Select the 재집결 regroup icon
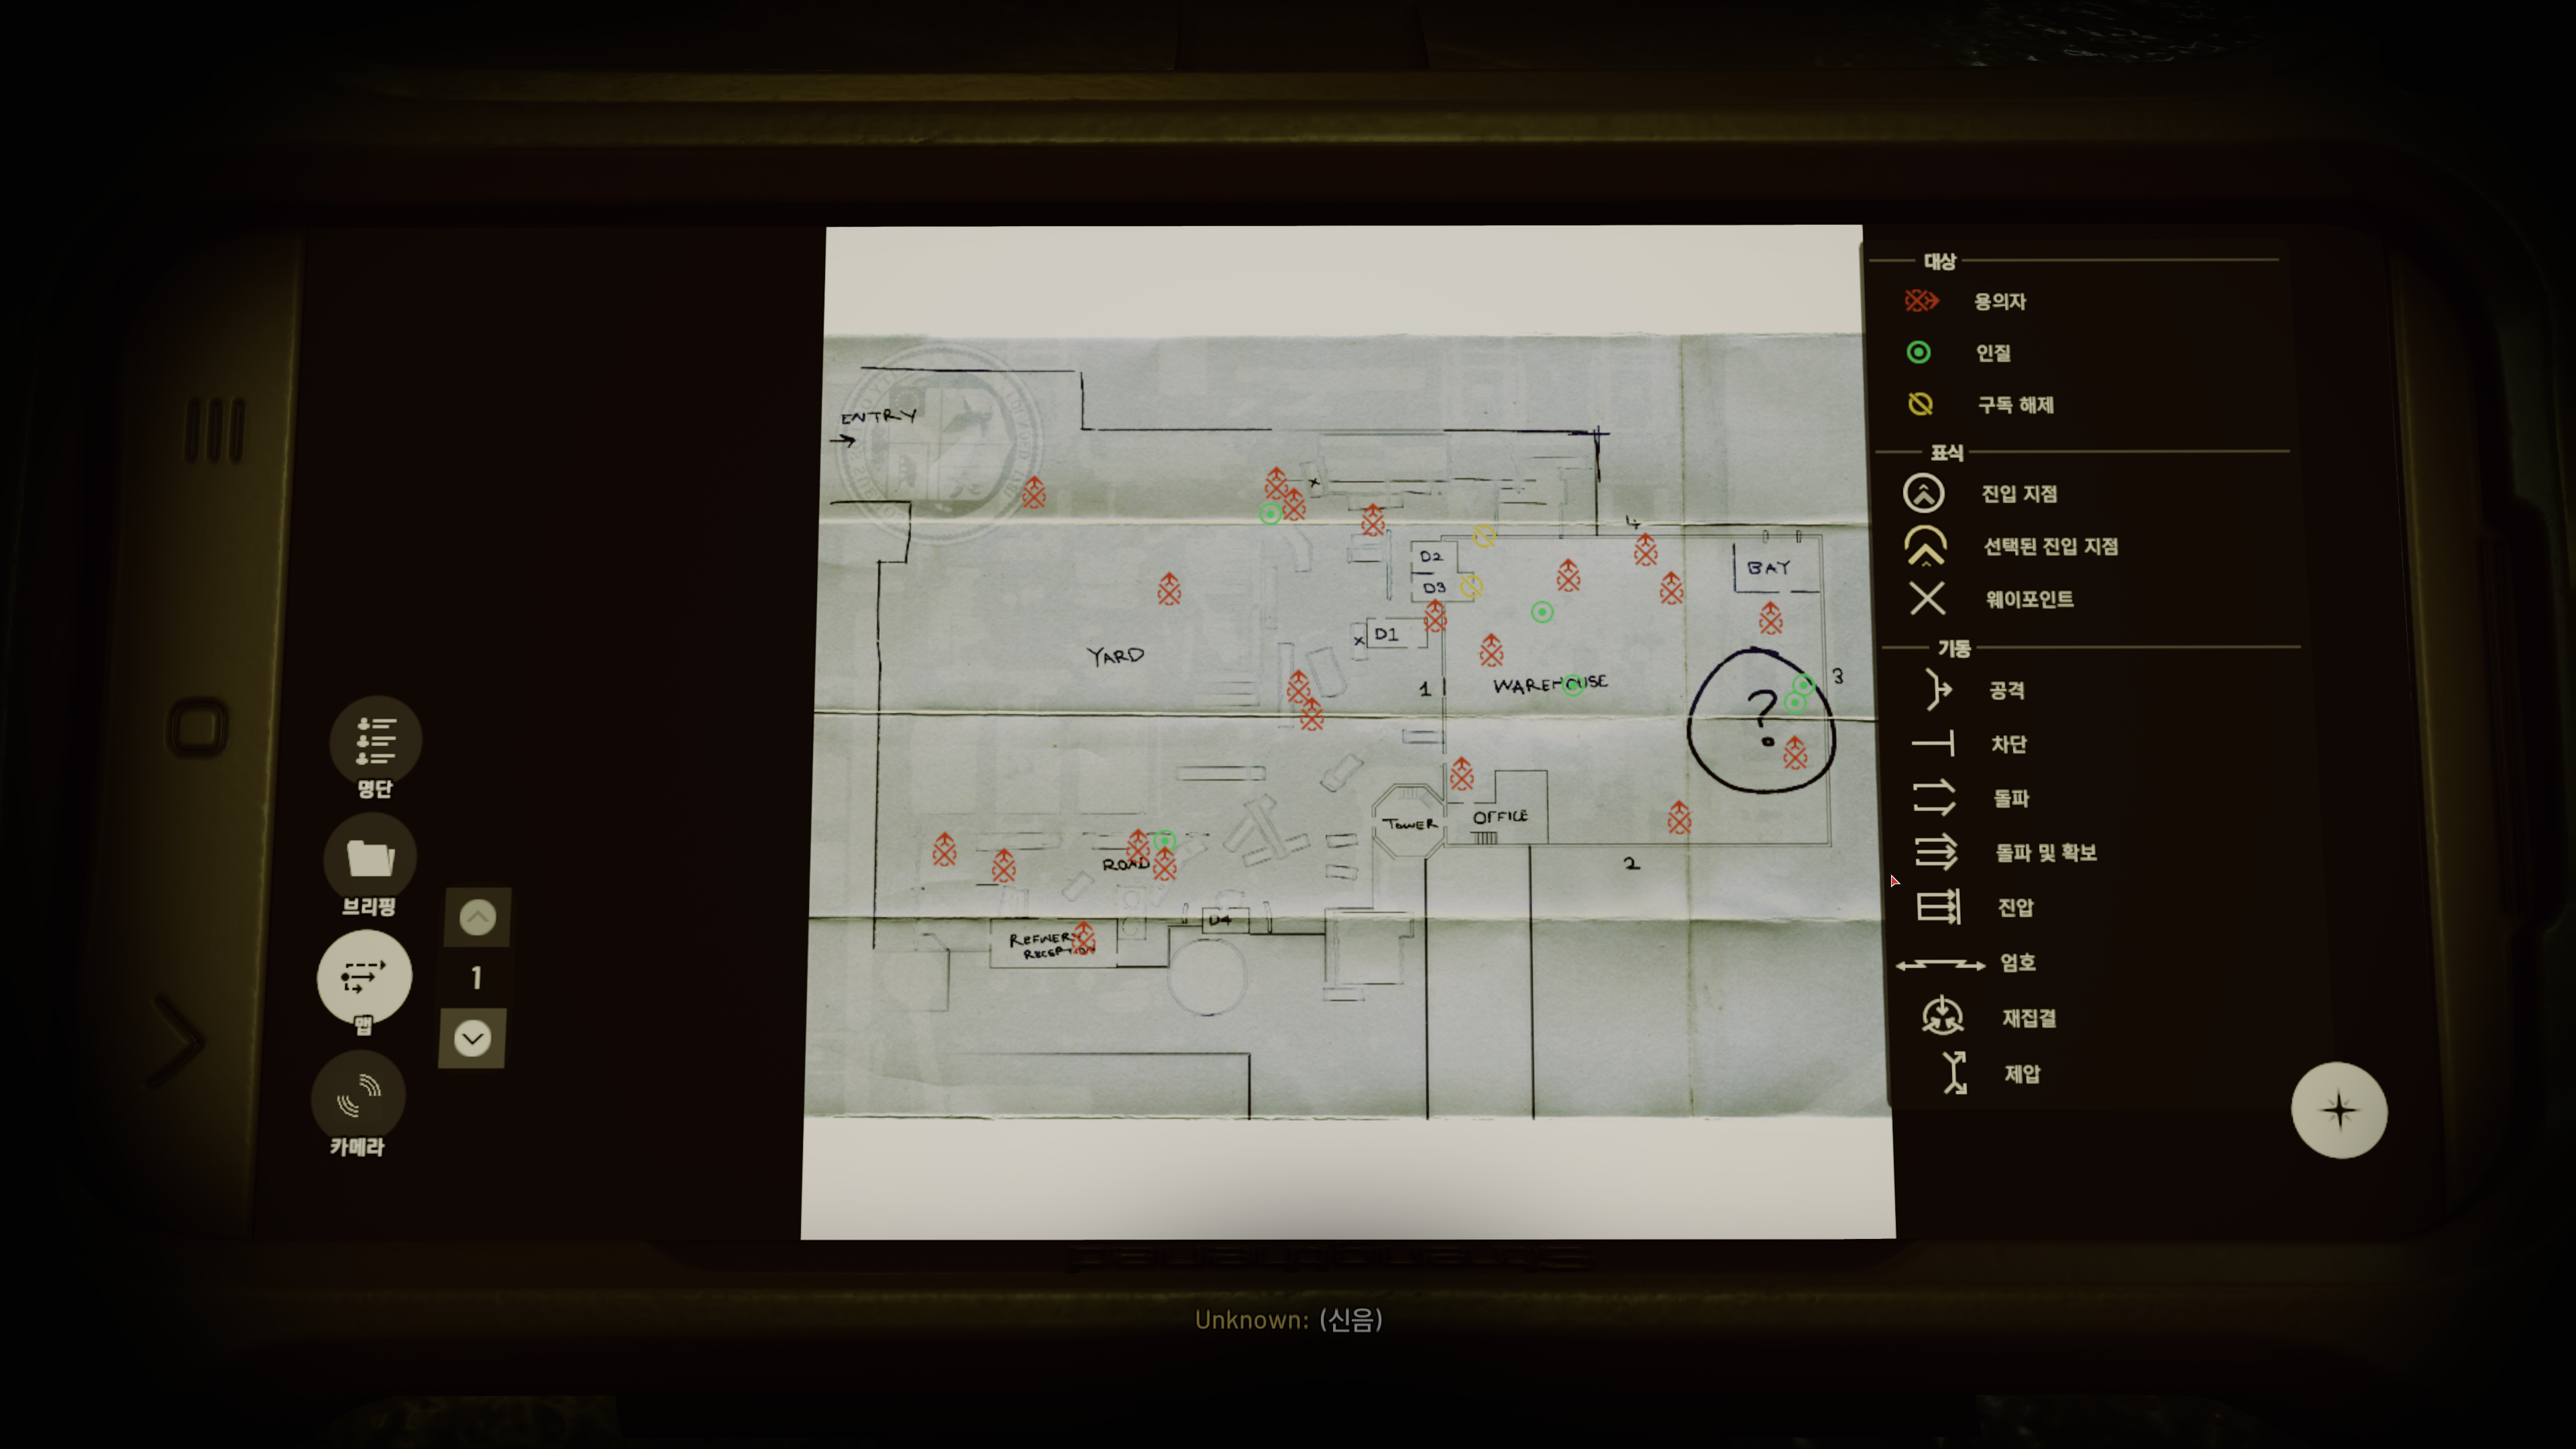Image resolution: width=2576 pixels, height=1449 pixels. pos(1942,1017)
